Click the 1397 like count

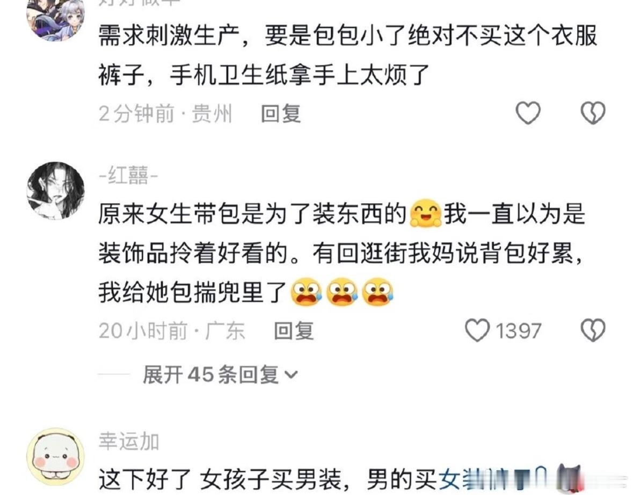518,331
